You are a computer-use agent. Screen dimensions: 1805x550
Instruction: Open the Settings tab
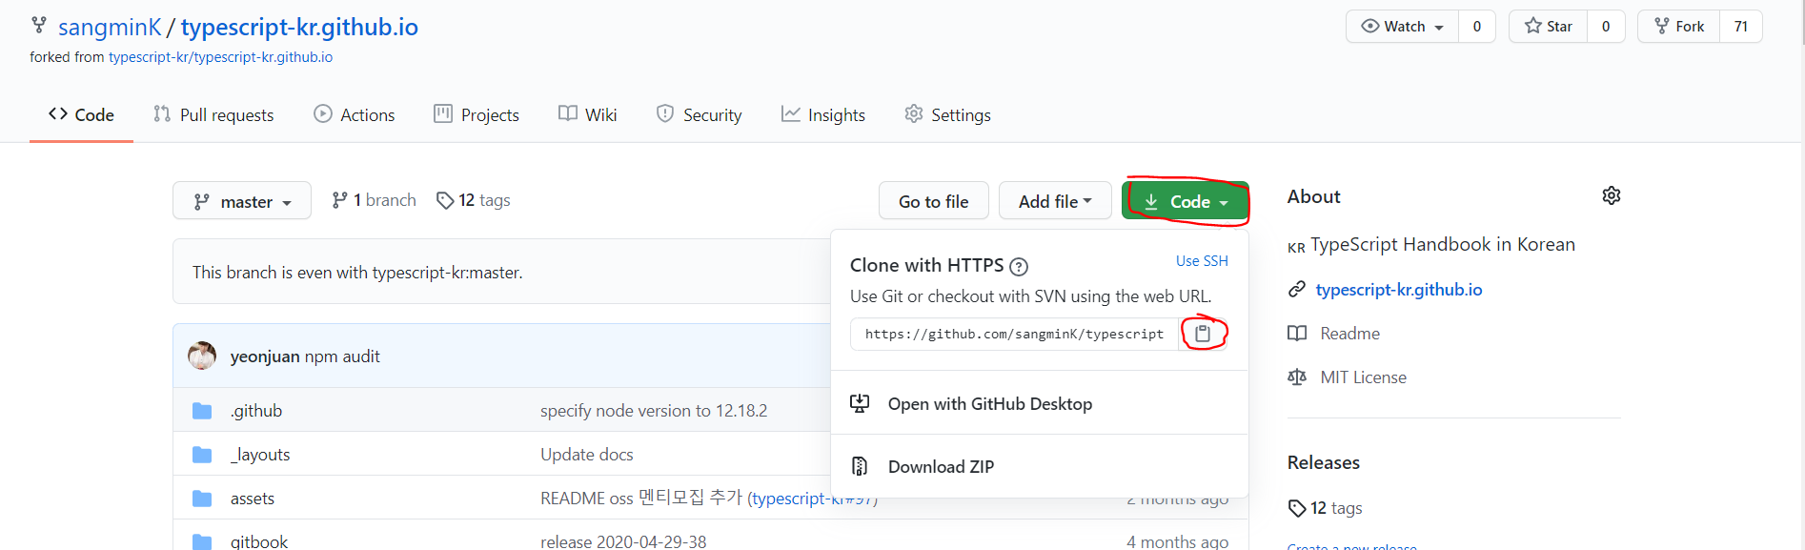click(948, 114)
